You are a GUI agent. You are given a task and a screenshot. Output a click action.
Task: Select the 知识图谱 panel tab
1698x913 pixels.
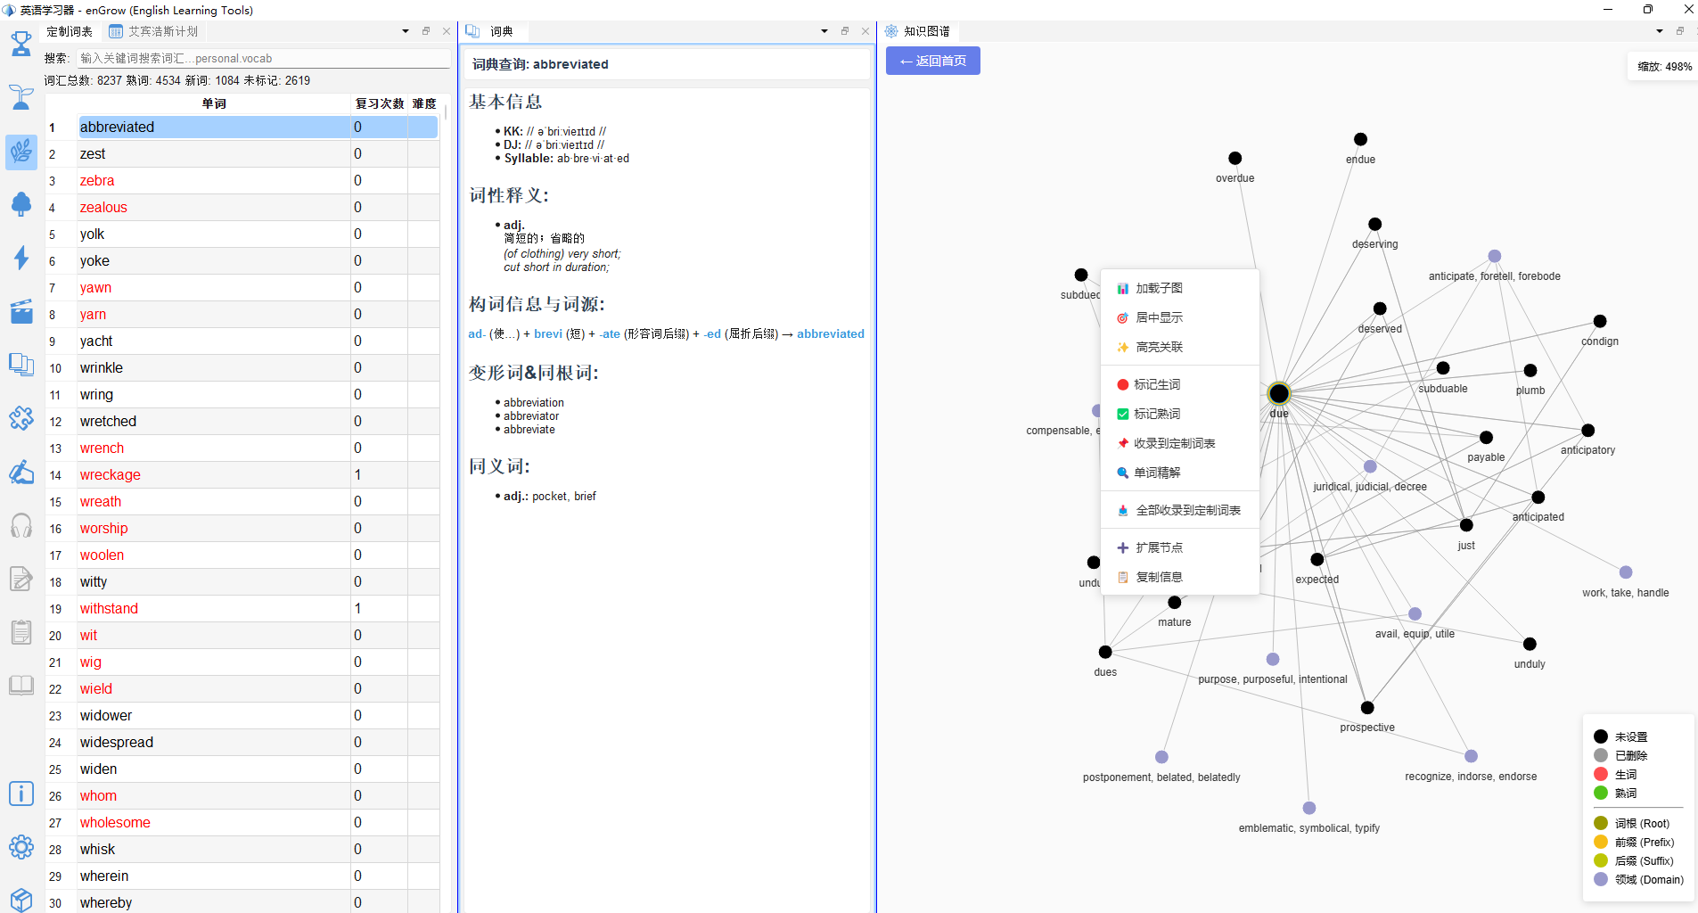918,31
